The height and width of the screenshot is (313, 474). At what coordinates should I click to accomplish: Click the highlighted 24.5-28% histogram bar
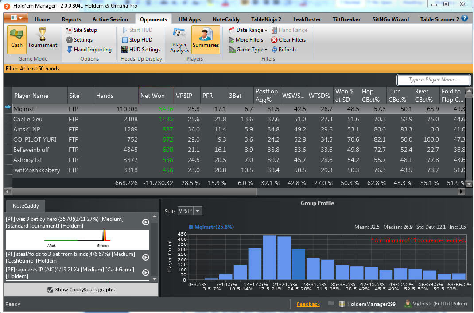point(299,264)
